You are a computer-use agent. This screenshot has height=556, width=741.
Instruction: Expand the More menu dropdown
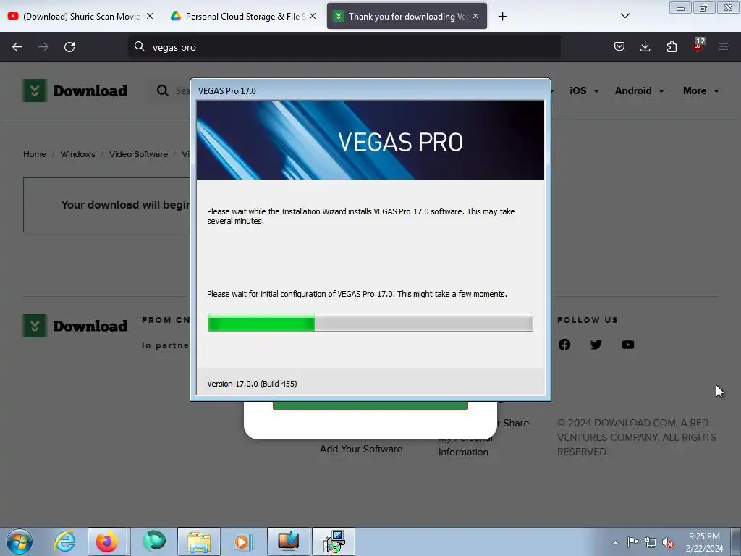click(700, 90)
